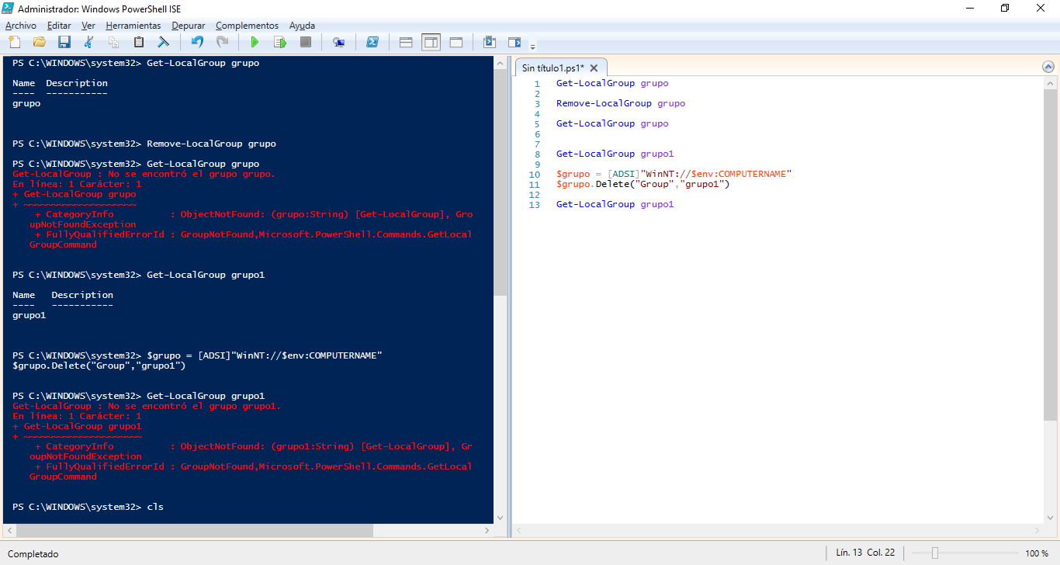
Task: Open the Herramientas menu
Action: pyautogui.click(x=133, y=26)
